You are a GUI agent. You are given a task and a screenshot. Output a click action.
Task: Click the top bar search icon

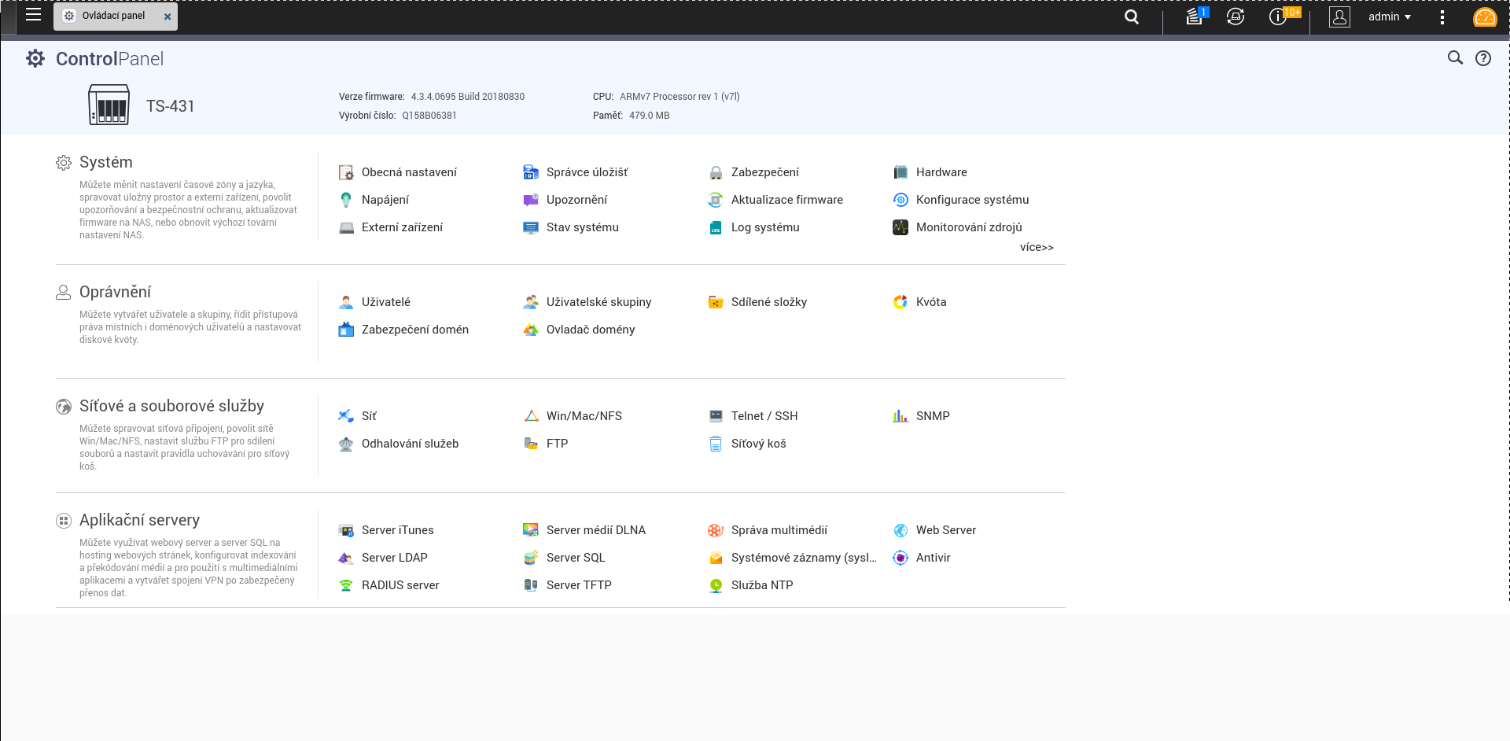click(1131, 17)
